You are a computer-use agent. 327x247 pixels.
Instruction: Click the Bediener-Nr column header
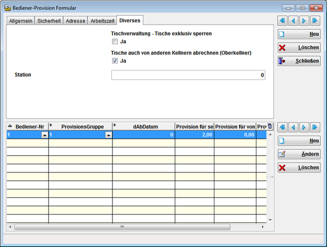[x=27, y=127]
